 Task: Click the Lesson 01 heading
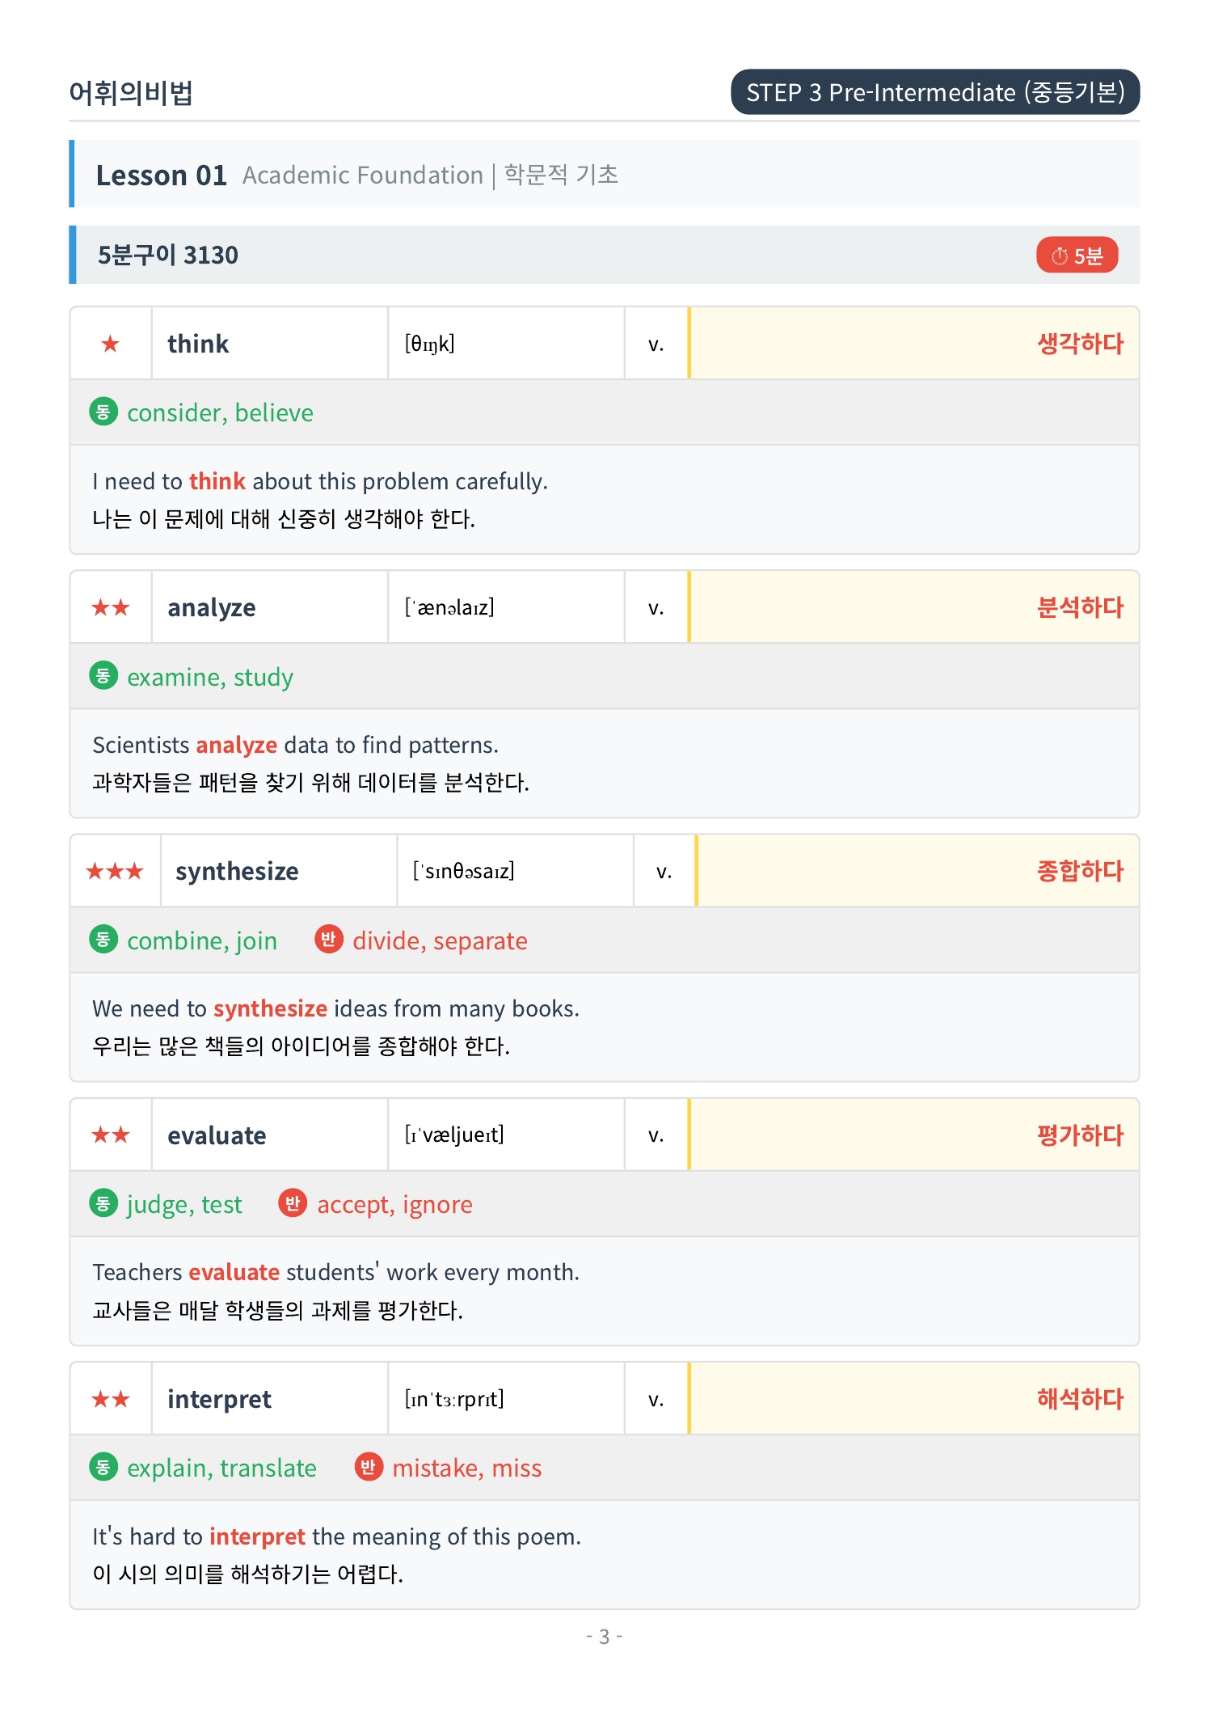click(x=161, y=175)
